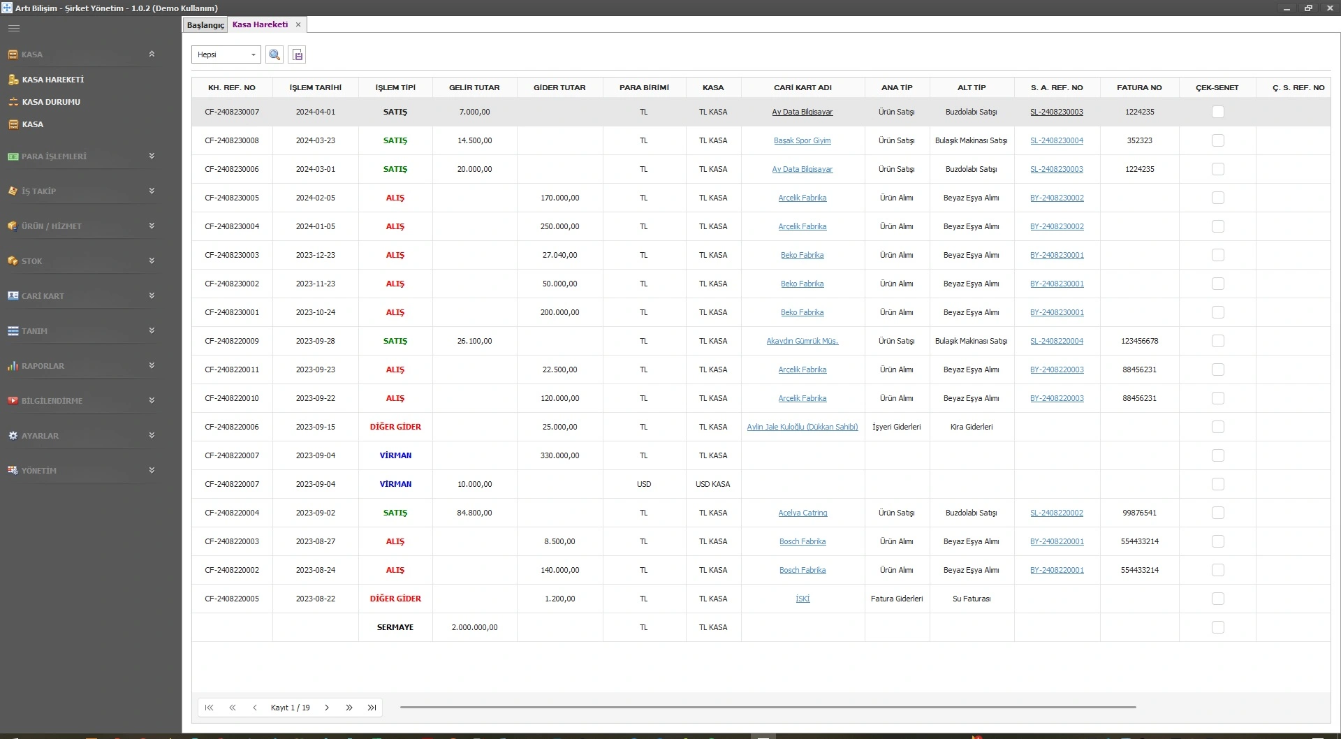
Task: Open Başak Spor Giyim account link
Action: click(803, 140)
